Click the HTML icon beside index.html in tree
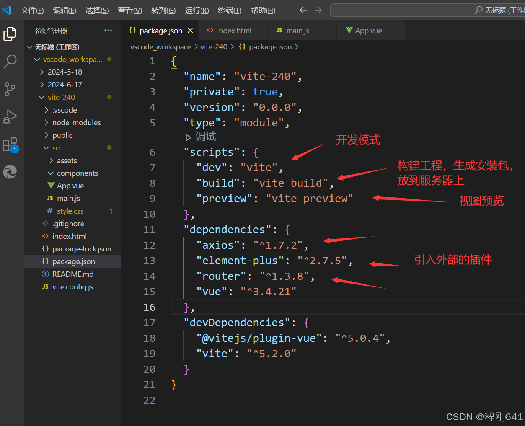Screen dimensions: 525x426 coord(46,236)
